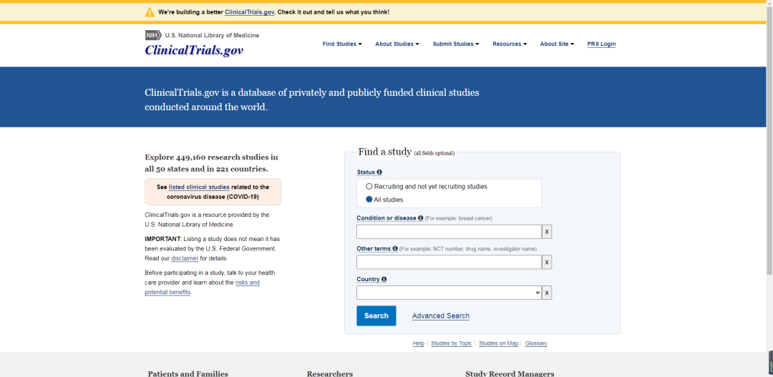This screenshot has height=377, width=773.
Task: Open the disclaimer link
Action: click(x=185, y=258)
